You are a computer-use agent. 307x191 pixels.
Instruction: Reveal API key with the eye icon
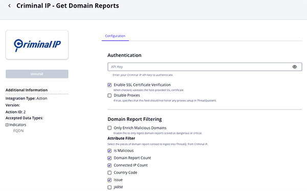pos(295,67)
